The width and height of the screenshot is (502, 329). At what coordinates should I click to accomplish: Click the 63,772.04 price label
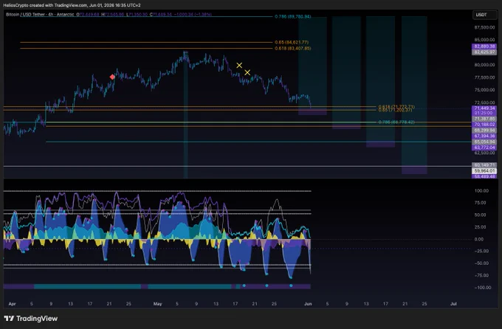click(484, 148)
